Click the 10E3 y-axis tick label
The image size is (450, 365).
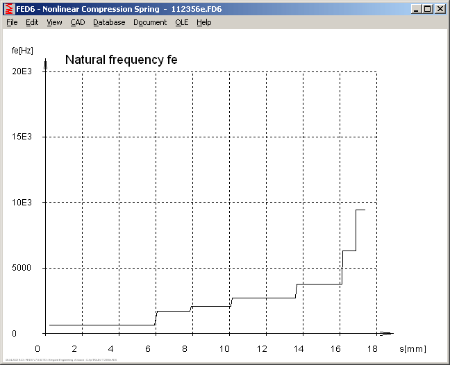click(22, 203)
